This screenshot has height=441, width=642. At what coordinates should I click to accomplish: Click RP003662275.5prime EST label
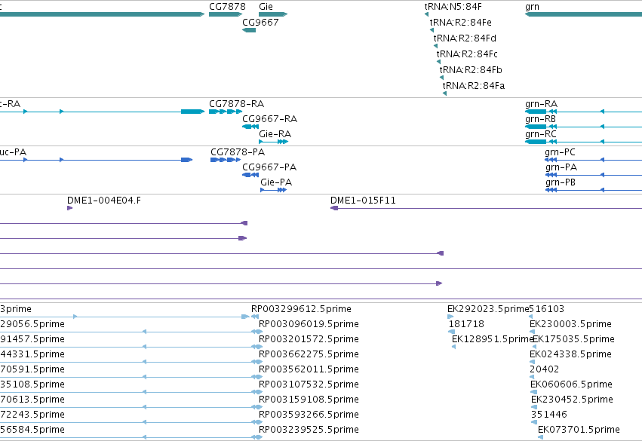[309, 354]
